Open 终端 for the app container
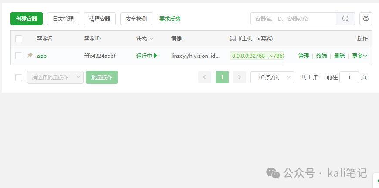 click(321, 56)
